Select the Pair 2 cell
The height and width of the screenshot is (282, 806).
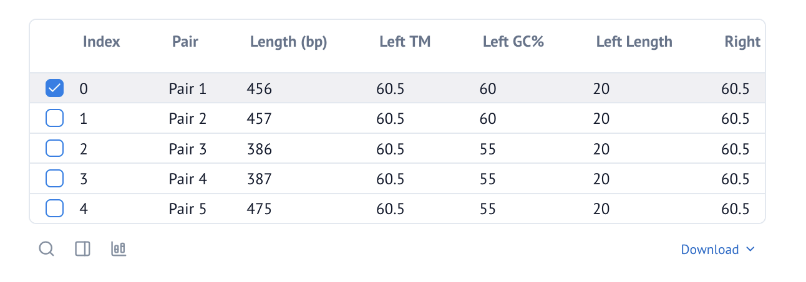pos(187,118)
